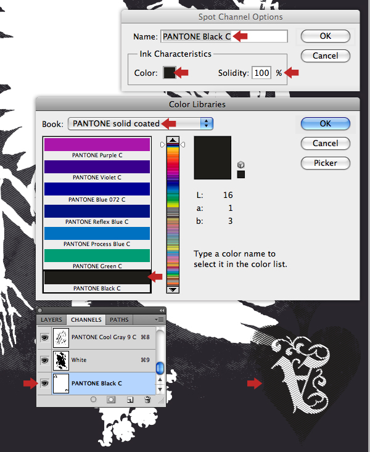
Task: Click the small web-safe color swatch
Action: (240, 175)
